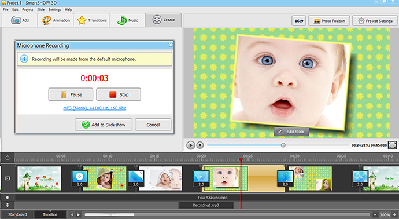Click the 0:00:03 recording timer
Image resolution: width=399 pixels, height=219 pixels.
[x=94, y=78]
